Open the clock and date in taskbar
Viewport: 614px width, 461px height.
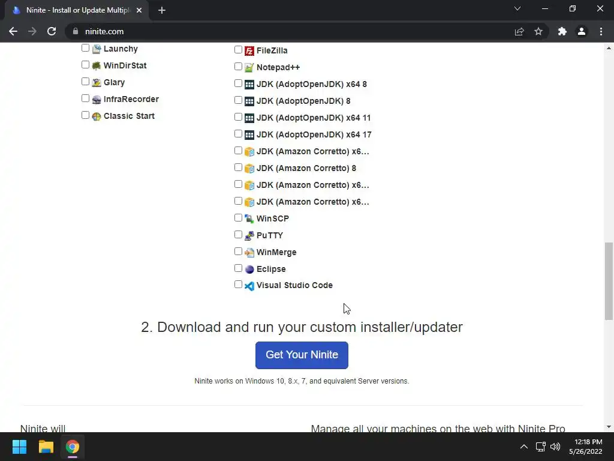(x=586, y=447)
